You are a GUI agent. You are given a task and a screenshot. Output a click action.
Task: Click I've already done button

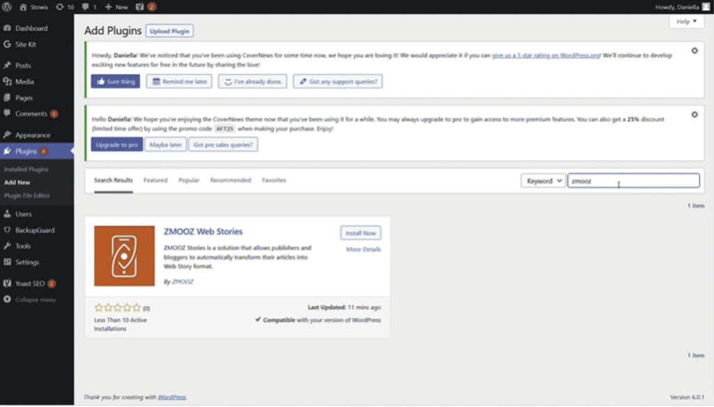[x=252, y=81]
